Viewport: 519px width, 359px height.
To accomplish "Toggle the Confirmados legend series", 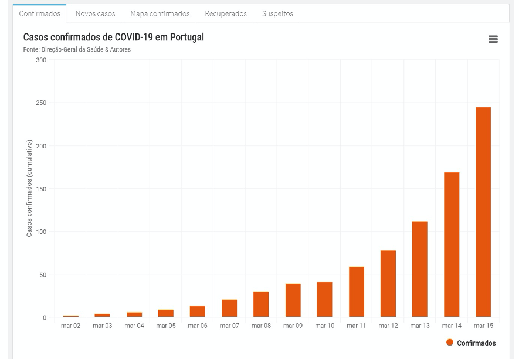I will coord(471,343).
